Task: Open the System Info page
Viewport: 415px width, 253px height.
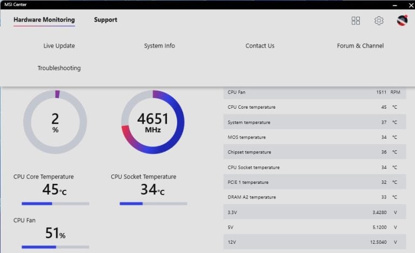Action: [159, 46]
